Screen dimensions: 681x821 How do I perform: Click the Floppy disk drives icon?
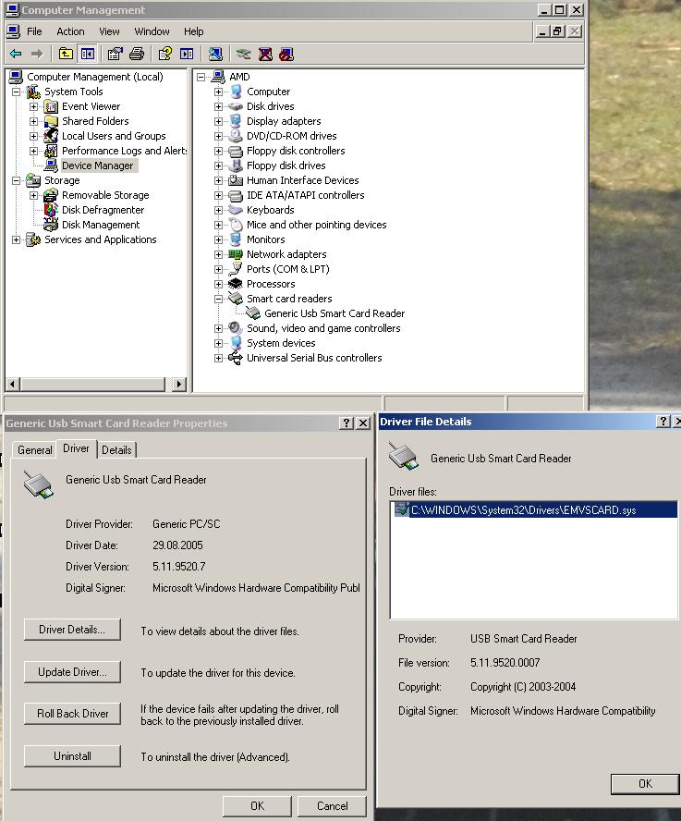pyautogui.click(x=236, y=165)
